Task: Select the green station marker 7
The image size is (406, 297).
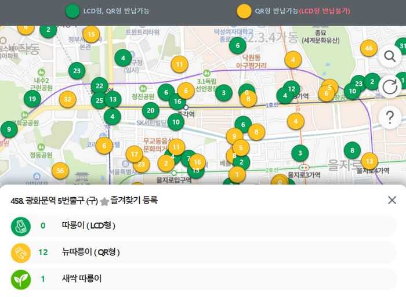Action: point(188,158)
